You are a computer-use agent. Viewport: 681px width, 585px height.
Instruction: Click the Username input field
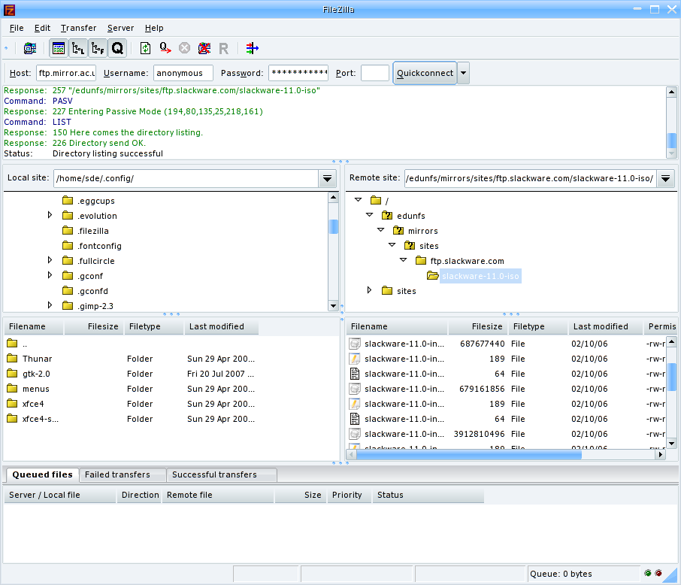[183, 73]
